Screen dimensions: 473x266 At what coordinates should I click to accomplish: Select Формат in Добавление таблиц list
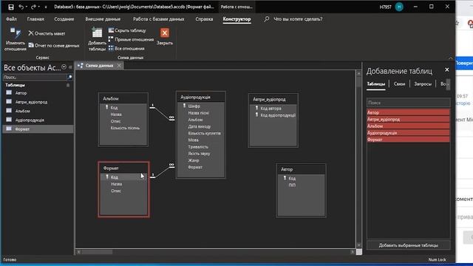[x=408, y=140]
